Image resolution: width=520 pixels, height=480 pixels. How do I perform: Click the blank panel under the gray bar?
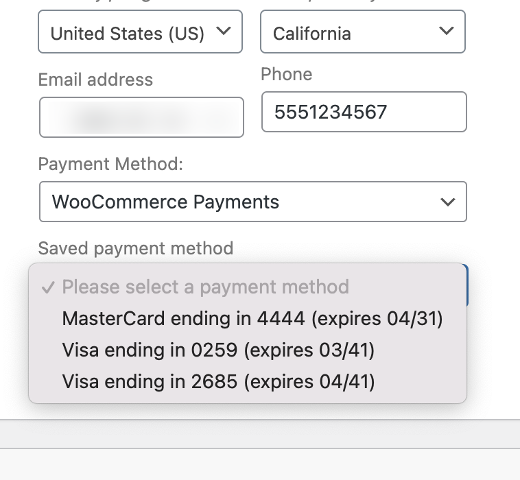[260, 465]
